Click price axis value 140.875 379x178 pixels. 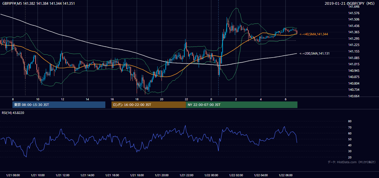point(354,77)
